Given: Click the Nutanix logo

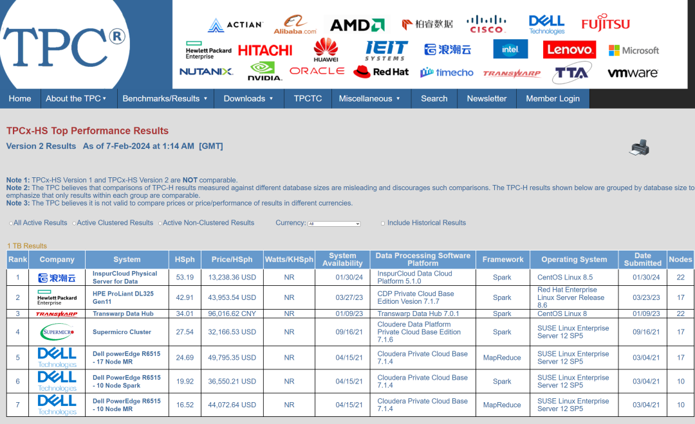Looking at the screenshot, I should coord(206,71).
